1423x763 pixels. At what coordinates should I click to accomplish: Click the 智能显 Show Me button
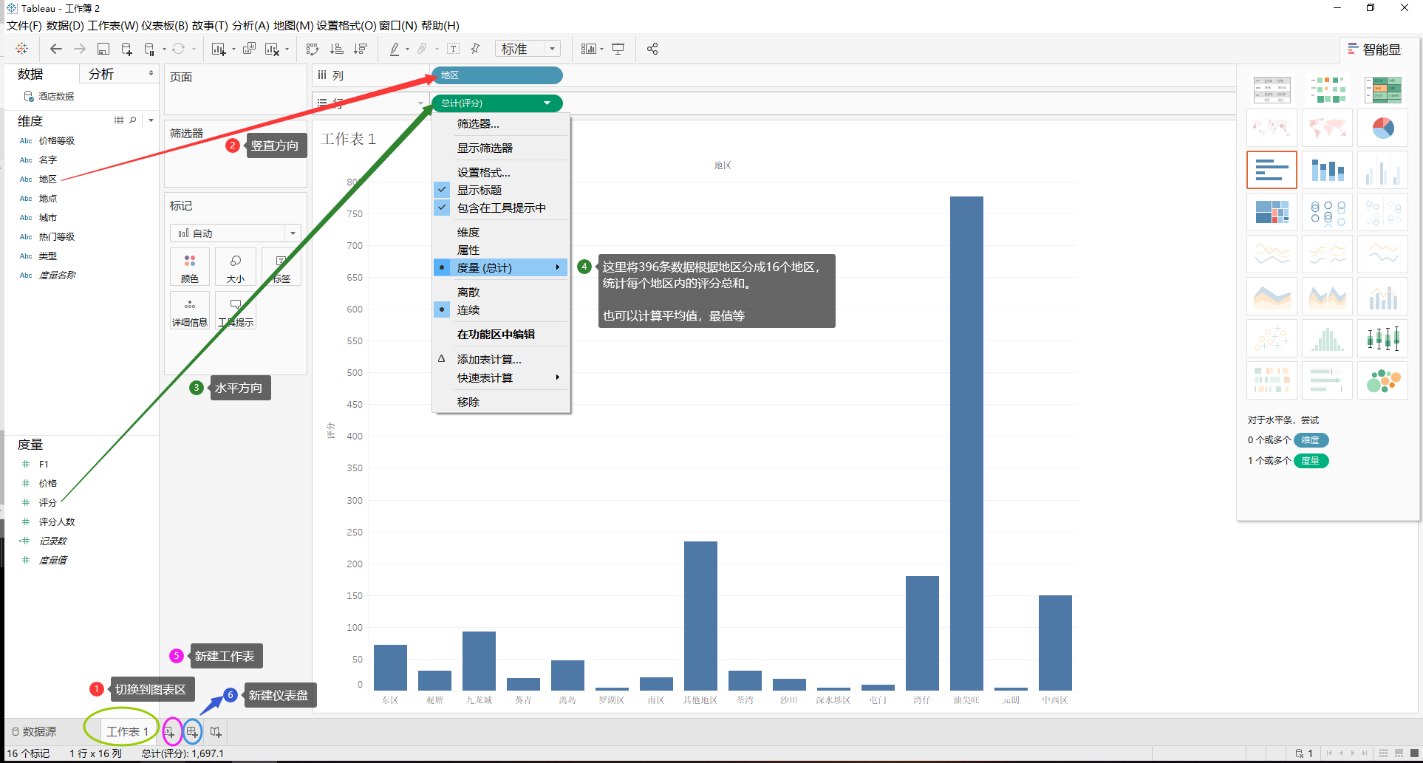pos(1375,49)
